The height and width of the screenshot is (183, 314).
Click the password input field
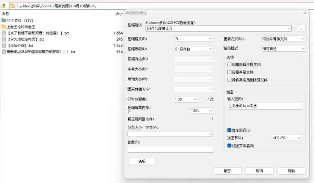(x=265, y=106)
